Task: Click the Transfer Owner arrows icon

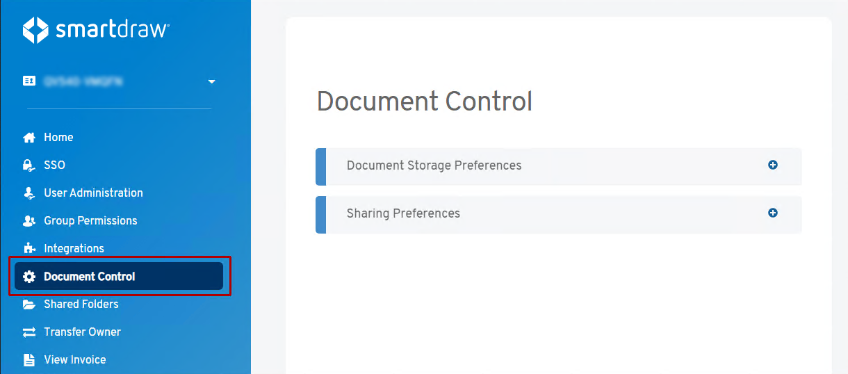Action: point(29,332)
